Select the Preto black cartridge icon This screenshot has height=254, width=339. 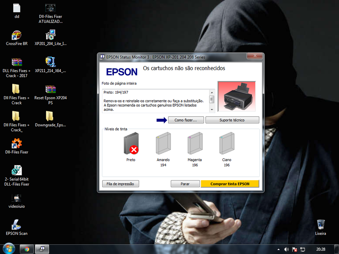tap(131, 143)
